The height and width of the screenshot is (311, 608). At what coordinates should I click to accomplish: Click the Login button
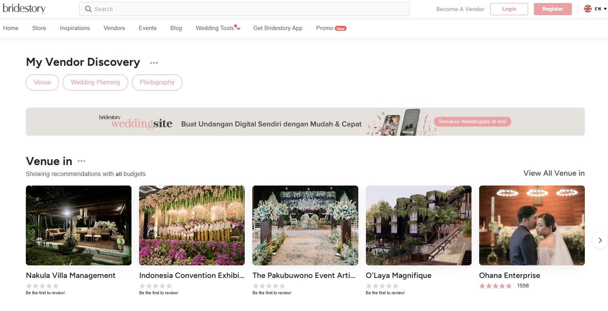pos(509,9)
